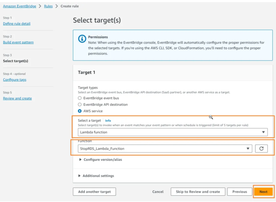
Task: Click the Add another target button
Action: [94, 192]
